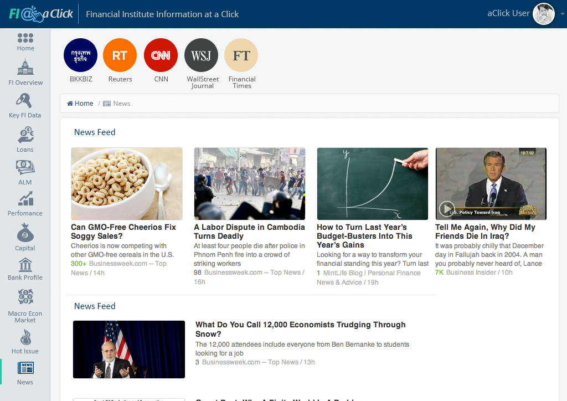Choose the Financial Times FT icon
Screen dimensions: 567x401
tap(241, 55)
